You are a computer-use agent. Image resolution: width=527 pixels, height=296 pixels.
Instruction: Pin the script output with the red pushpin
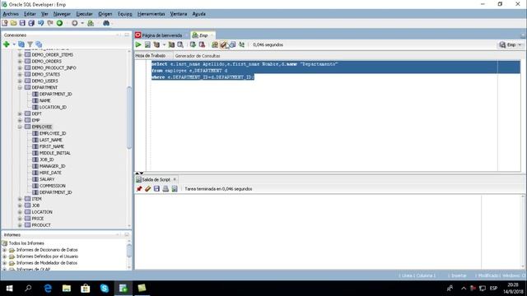[139, 189]
